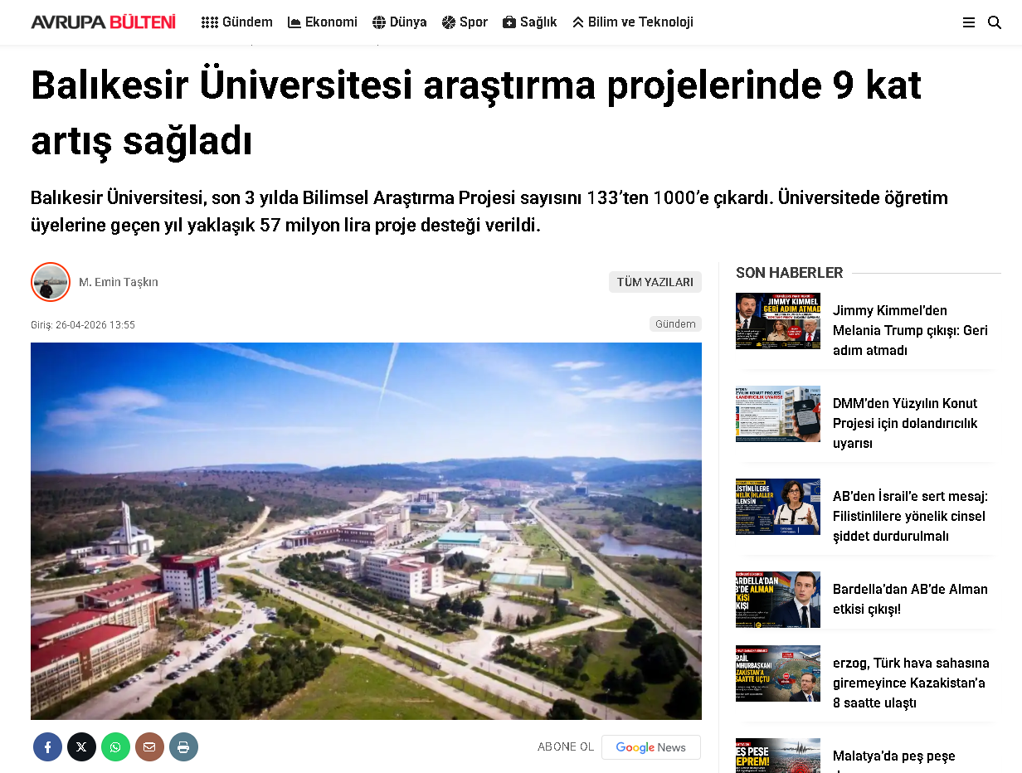Open Jimmy Kimmel Melania Trump headline

tap(911, 330)
